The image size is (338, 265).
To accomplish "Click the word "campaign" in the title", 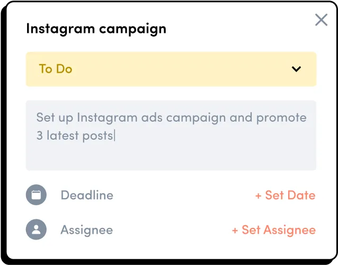I will coord(134,29).
